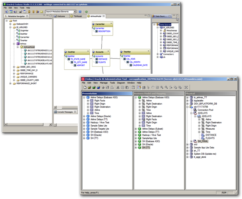This screenshot has height=199, width=242.
Task: Expand Airline Delays (Oracle) in Presentation pane
Action: pyautogui.click(x=84, y=116)
